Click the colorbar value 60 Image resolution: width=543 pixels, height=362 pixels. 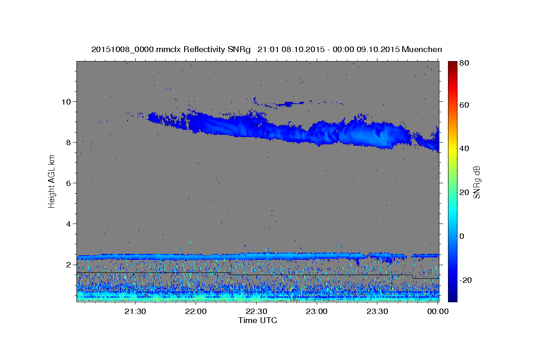(465, 105)
